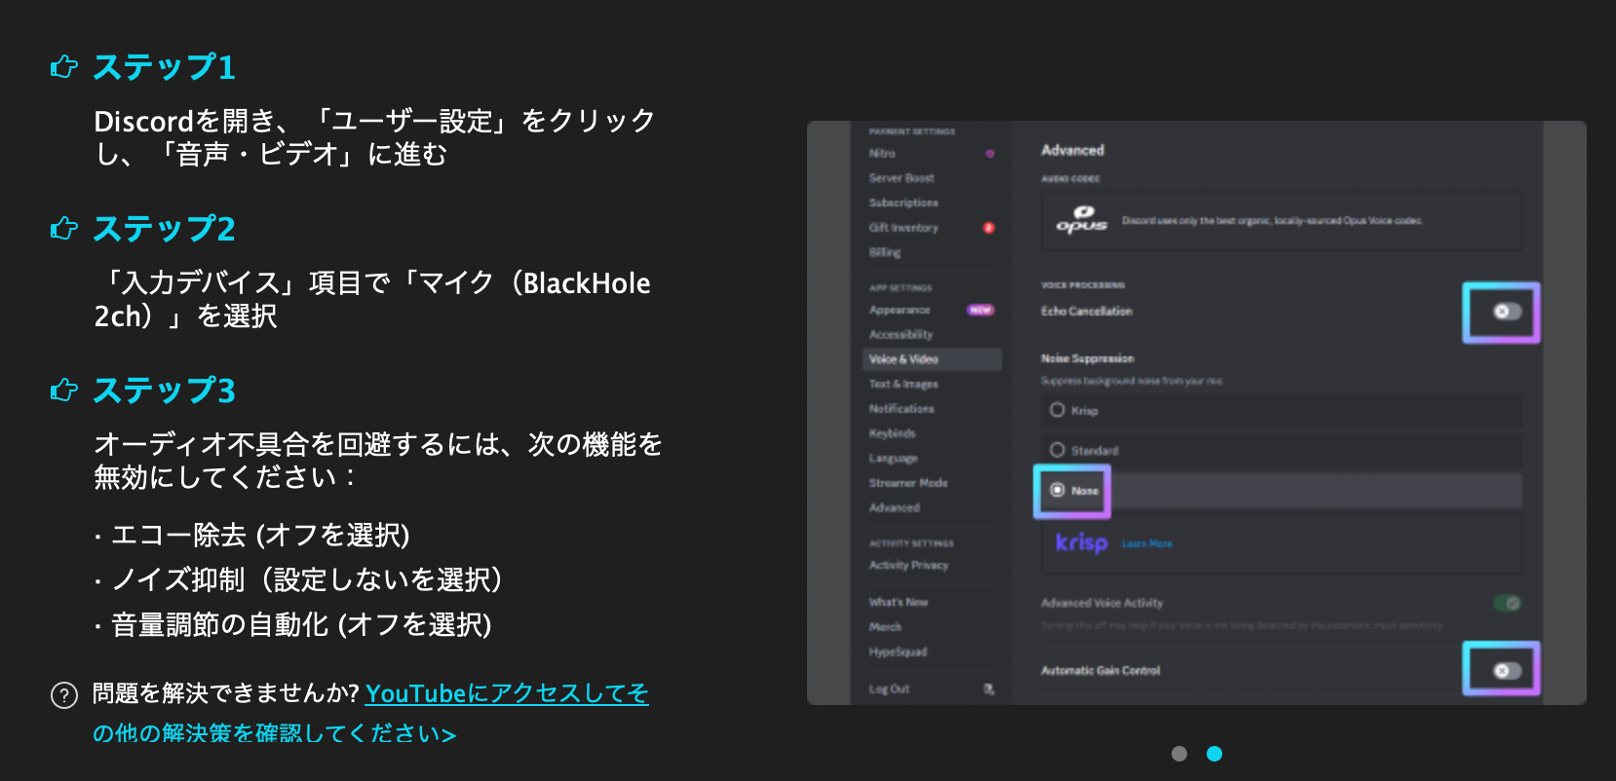Screen dimensions: 1616x781
Task: Click the 問題を解決できませんか? text
Action: point(226,693)
